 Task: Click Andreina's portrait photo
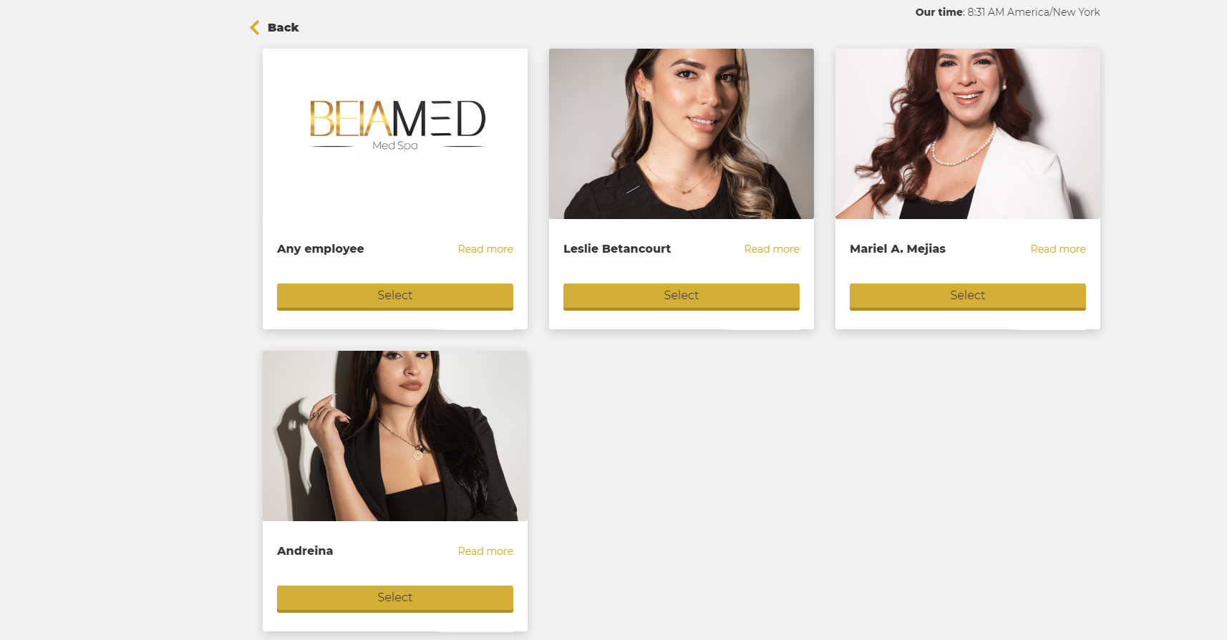[x=395, y=436]
